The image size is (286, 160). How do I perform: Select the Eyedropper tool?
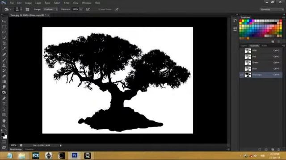pos(4,49)
